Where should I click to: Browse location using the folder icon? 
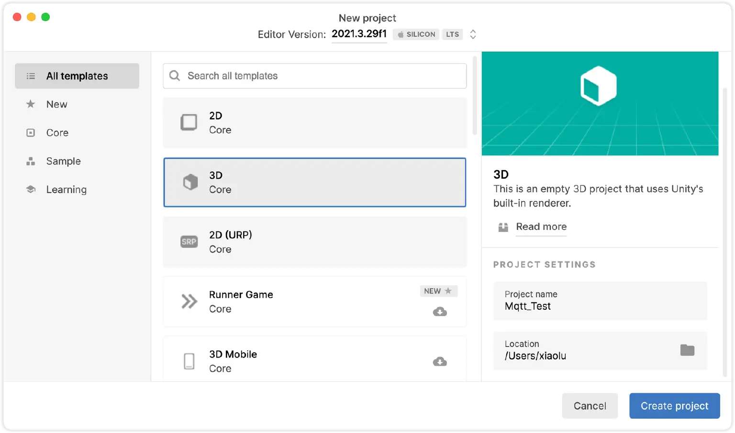[687, 350]
